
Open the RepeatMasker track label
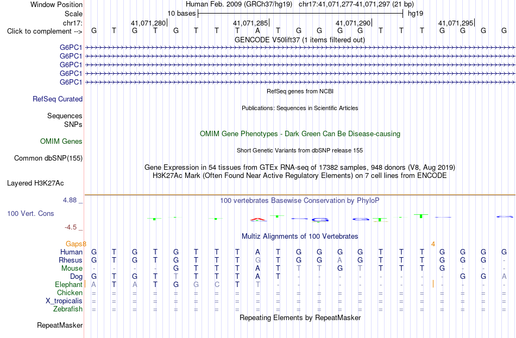click(x=60, y=326)
